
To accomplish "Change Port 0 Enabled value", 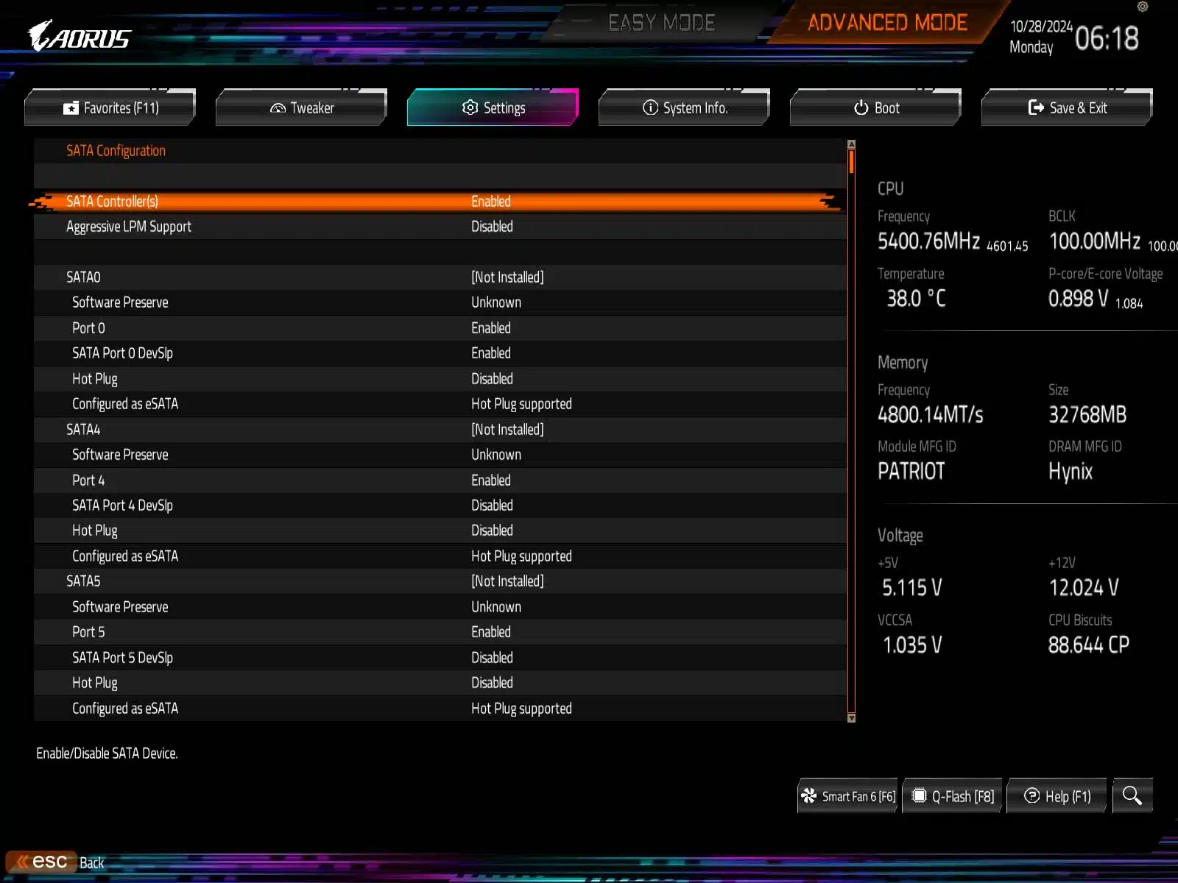I will (491, 327).
